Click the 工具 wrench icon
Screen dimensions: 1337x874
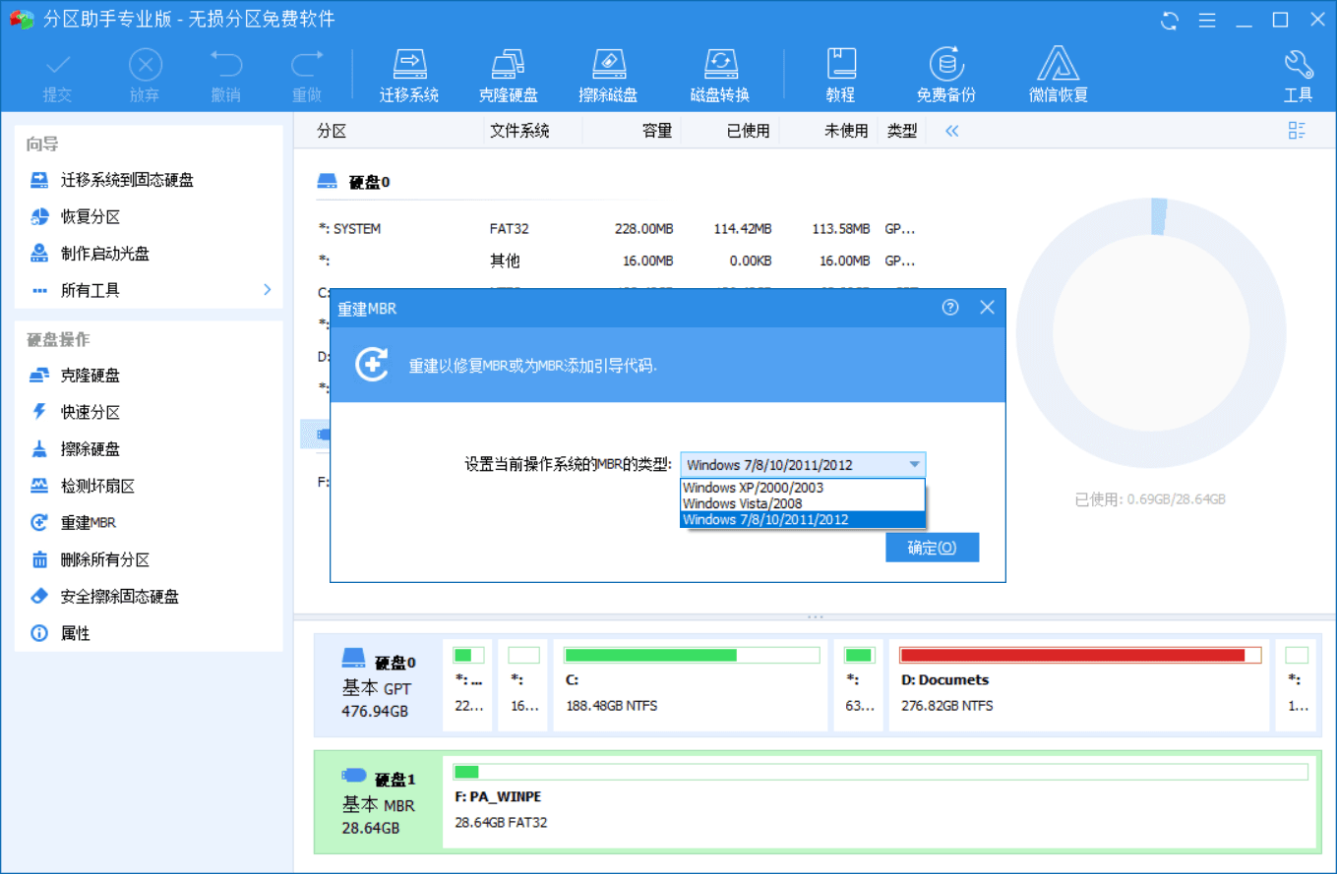[1298, 74]
